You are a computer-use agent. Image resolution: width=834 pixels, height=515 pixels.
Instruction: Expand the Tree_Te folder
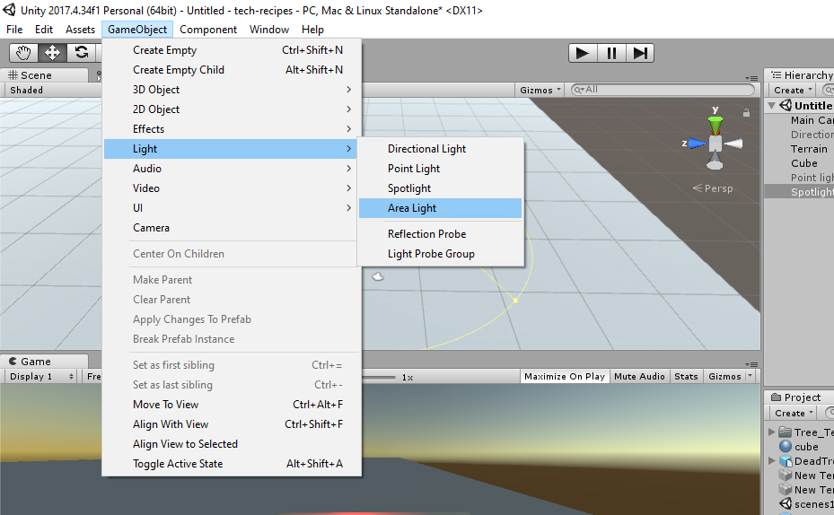(772, 432)
